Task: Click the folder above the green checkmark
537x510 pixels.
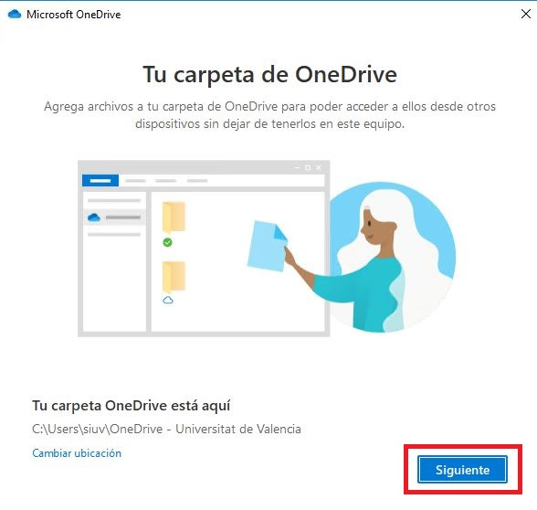Action: point(174,218)
